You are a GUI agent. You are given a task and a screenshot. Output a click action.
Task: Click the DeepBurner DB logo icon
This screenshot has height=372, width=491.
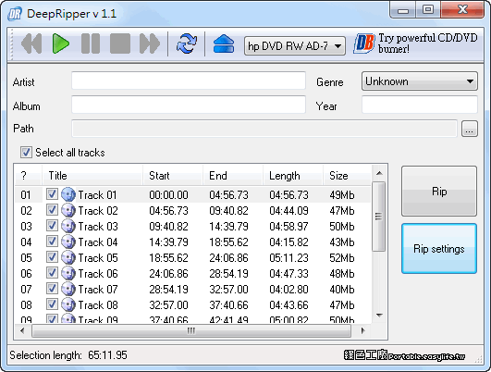pyautogui.click(x=364, y=43)
